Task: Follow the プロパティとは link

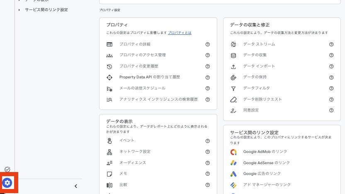Action: 180,33
